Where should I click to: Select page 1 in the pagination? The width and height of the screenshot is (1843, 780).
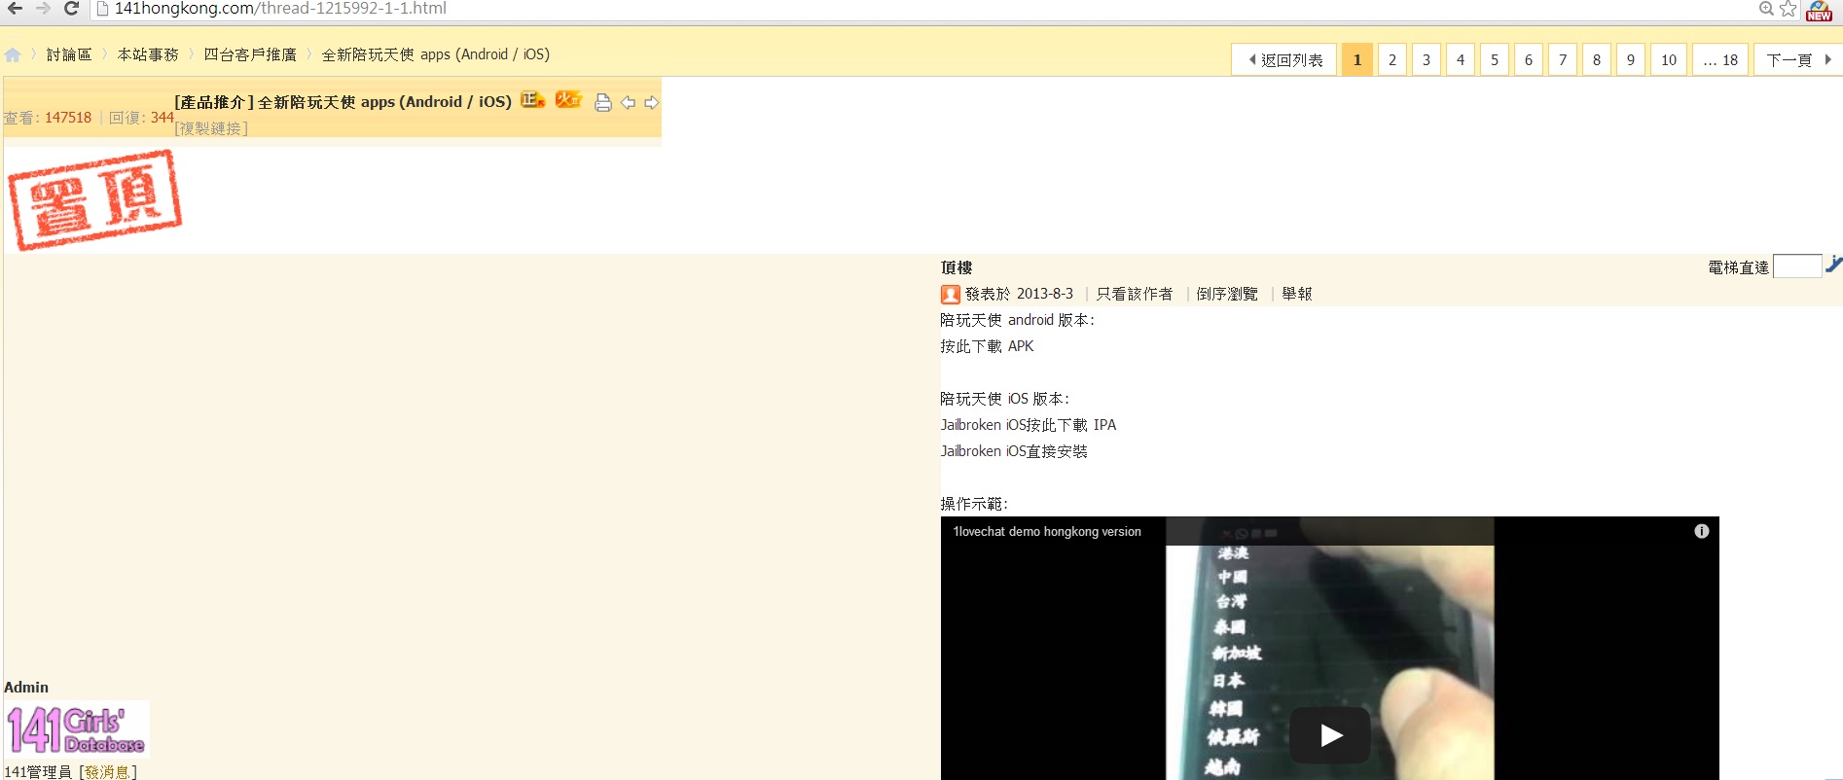[1357, 59]
